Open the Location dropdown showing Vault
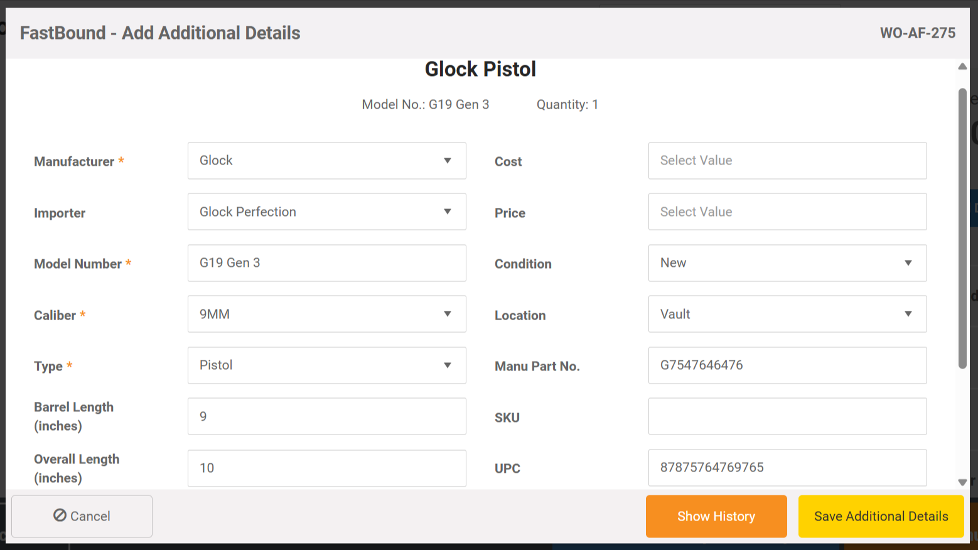Viewport: 978px width, 550px height. pyautogui.click(x=787, y=314)
